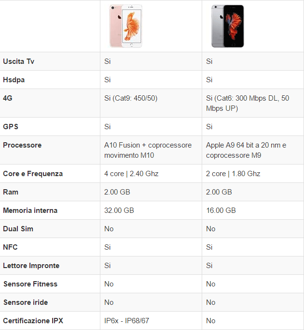Select the Sensore iride row label

pyautogui.click(x=26, y=302)
